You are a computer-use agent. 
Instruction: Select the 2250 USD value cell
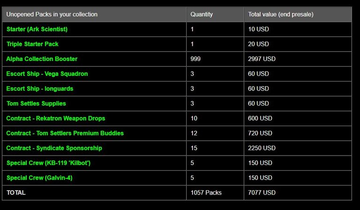coord(262,148)
